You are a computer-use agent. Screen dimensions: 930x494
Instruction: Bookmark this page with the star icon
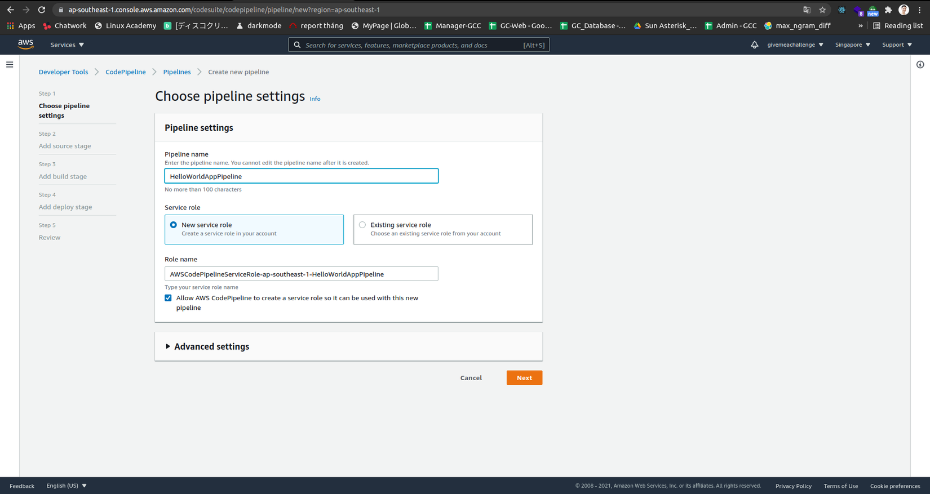point(822,10)
